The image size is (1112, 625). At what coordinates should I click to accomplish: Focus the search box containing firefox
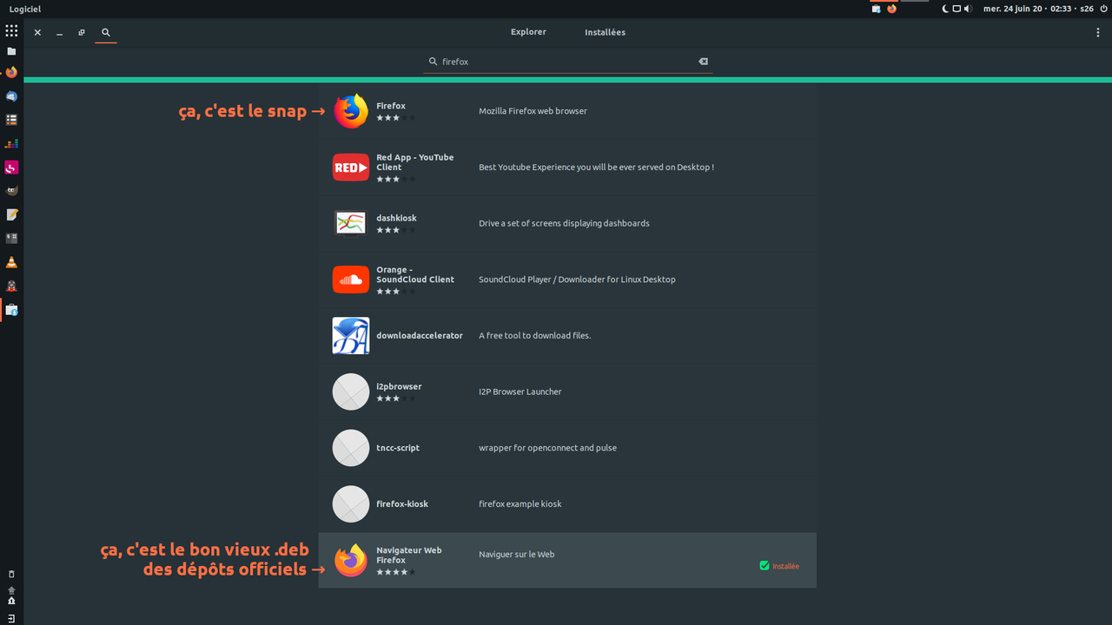pos(567,62)
